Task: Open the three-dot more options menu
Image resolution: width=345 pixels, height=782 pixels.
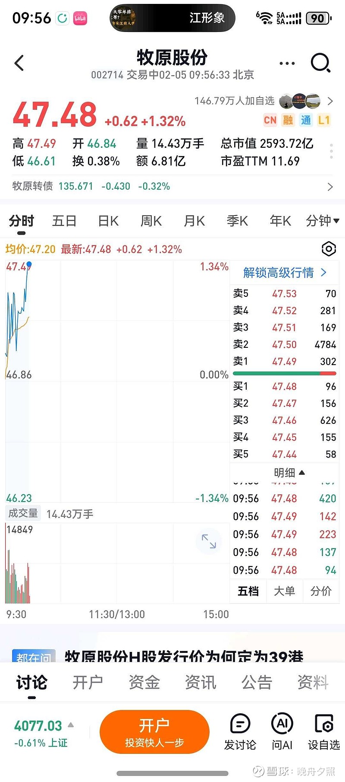Action: [x=287, y=64]
